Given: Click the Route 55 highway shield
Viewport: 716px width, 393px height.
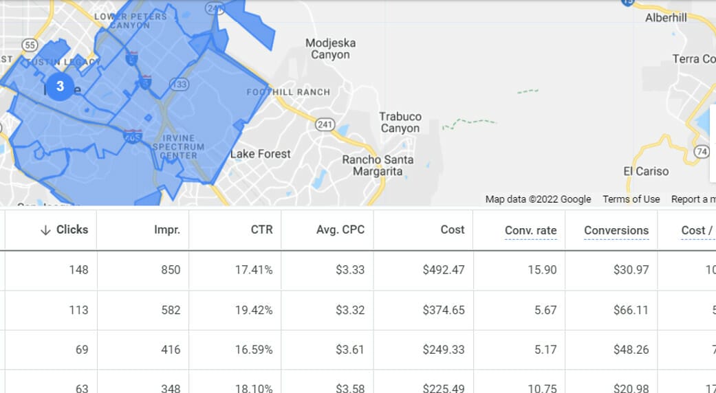Looking at the screenshot, I should click(x=29, y=45).
